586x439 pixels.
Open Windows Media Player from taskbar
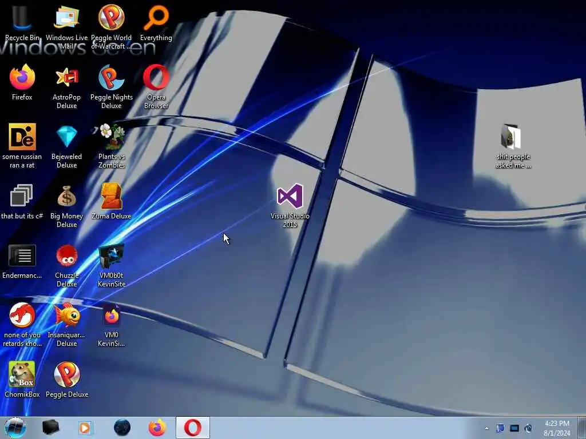(x=85, y=428)
